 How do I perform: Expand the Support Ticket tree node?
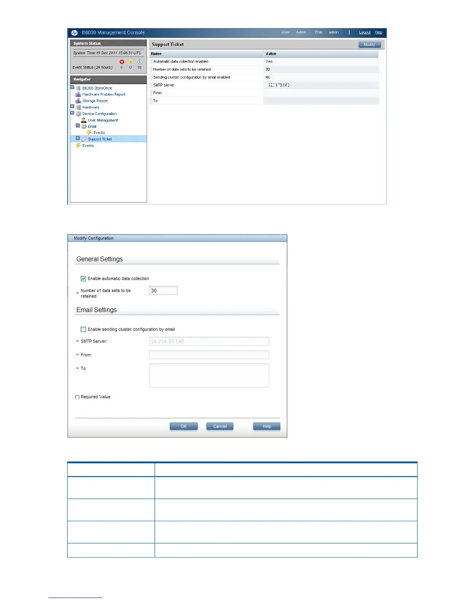(77, 138)
